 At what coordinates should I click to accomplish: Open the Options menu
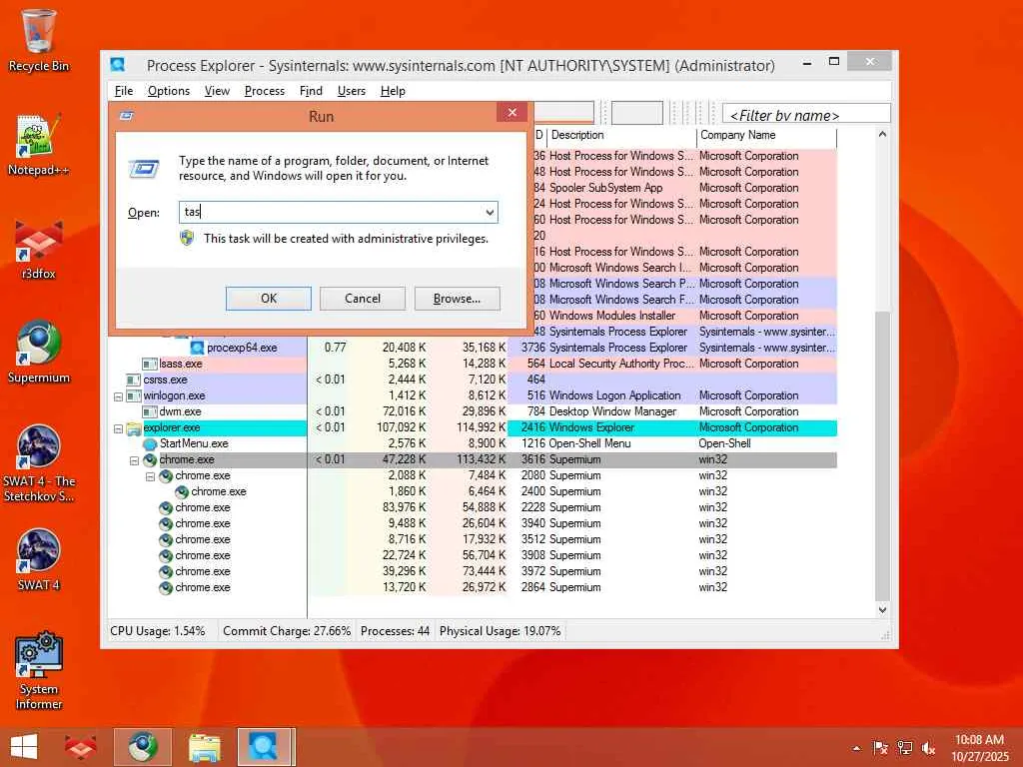click(x=168, y=91)
